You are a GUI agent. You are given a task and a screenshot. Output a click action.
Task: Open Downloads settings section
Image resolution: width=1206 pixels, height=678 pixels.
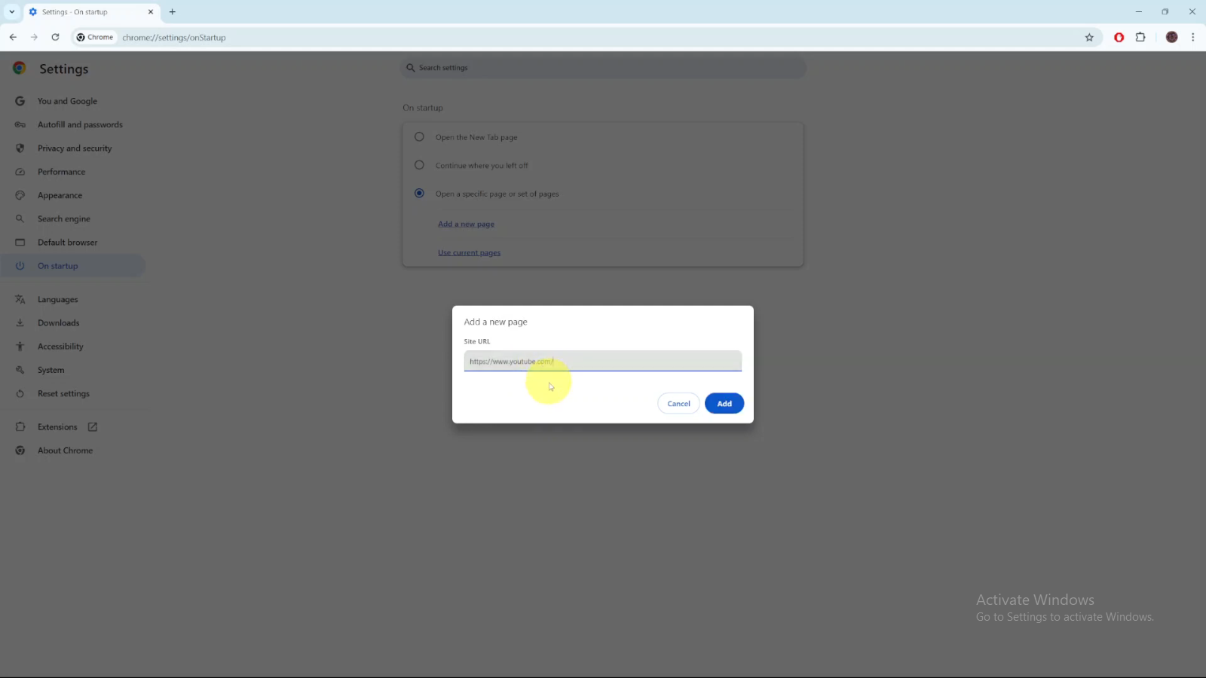(58, 322)
